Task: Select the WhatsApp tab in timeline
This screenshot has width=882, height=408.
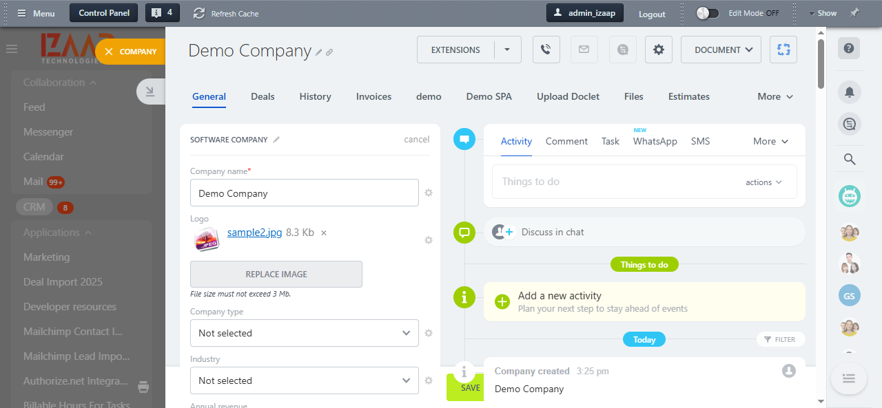Action: 655,141
